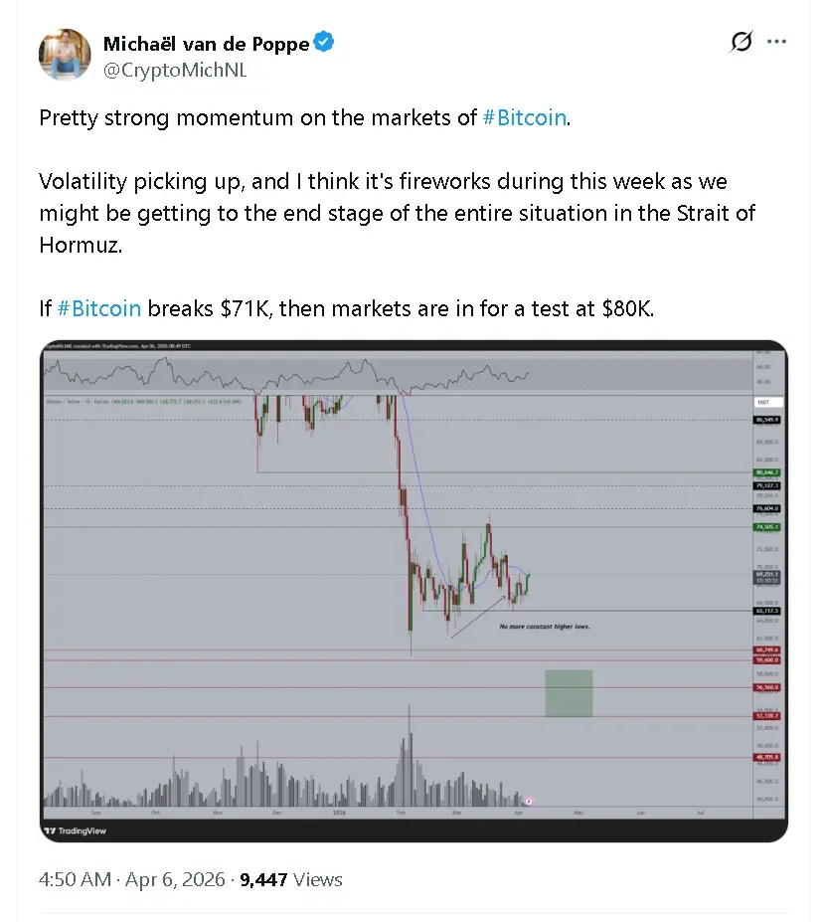Click the pink circle marker on the time axis

[x=529, y=800]
